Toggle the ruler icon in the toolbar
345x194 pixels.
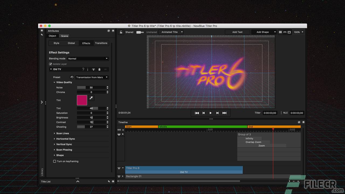285,32
